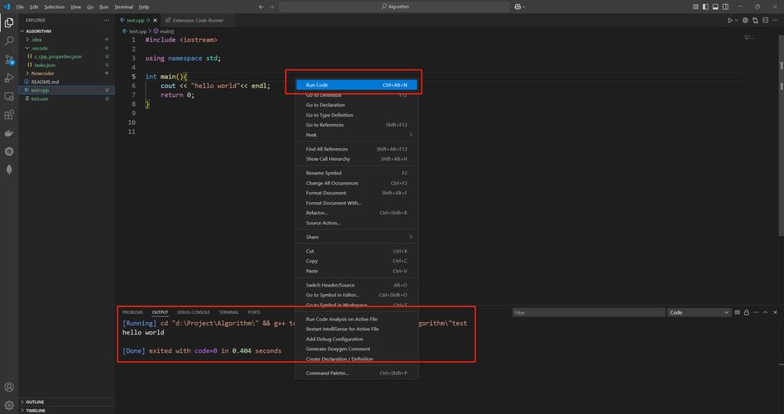Split the editor with the split icon
The height and width of the screenshot is (414, 784).
(766, 21)
